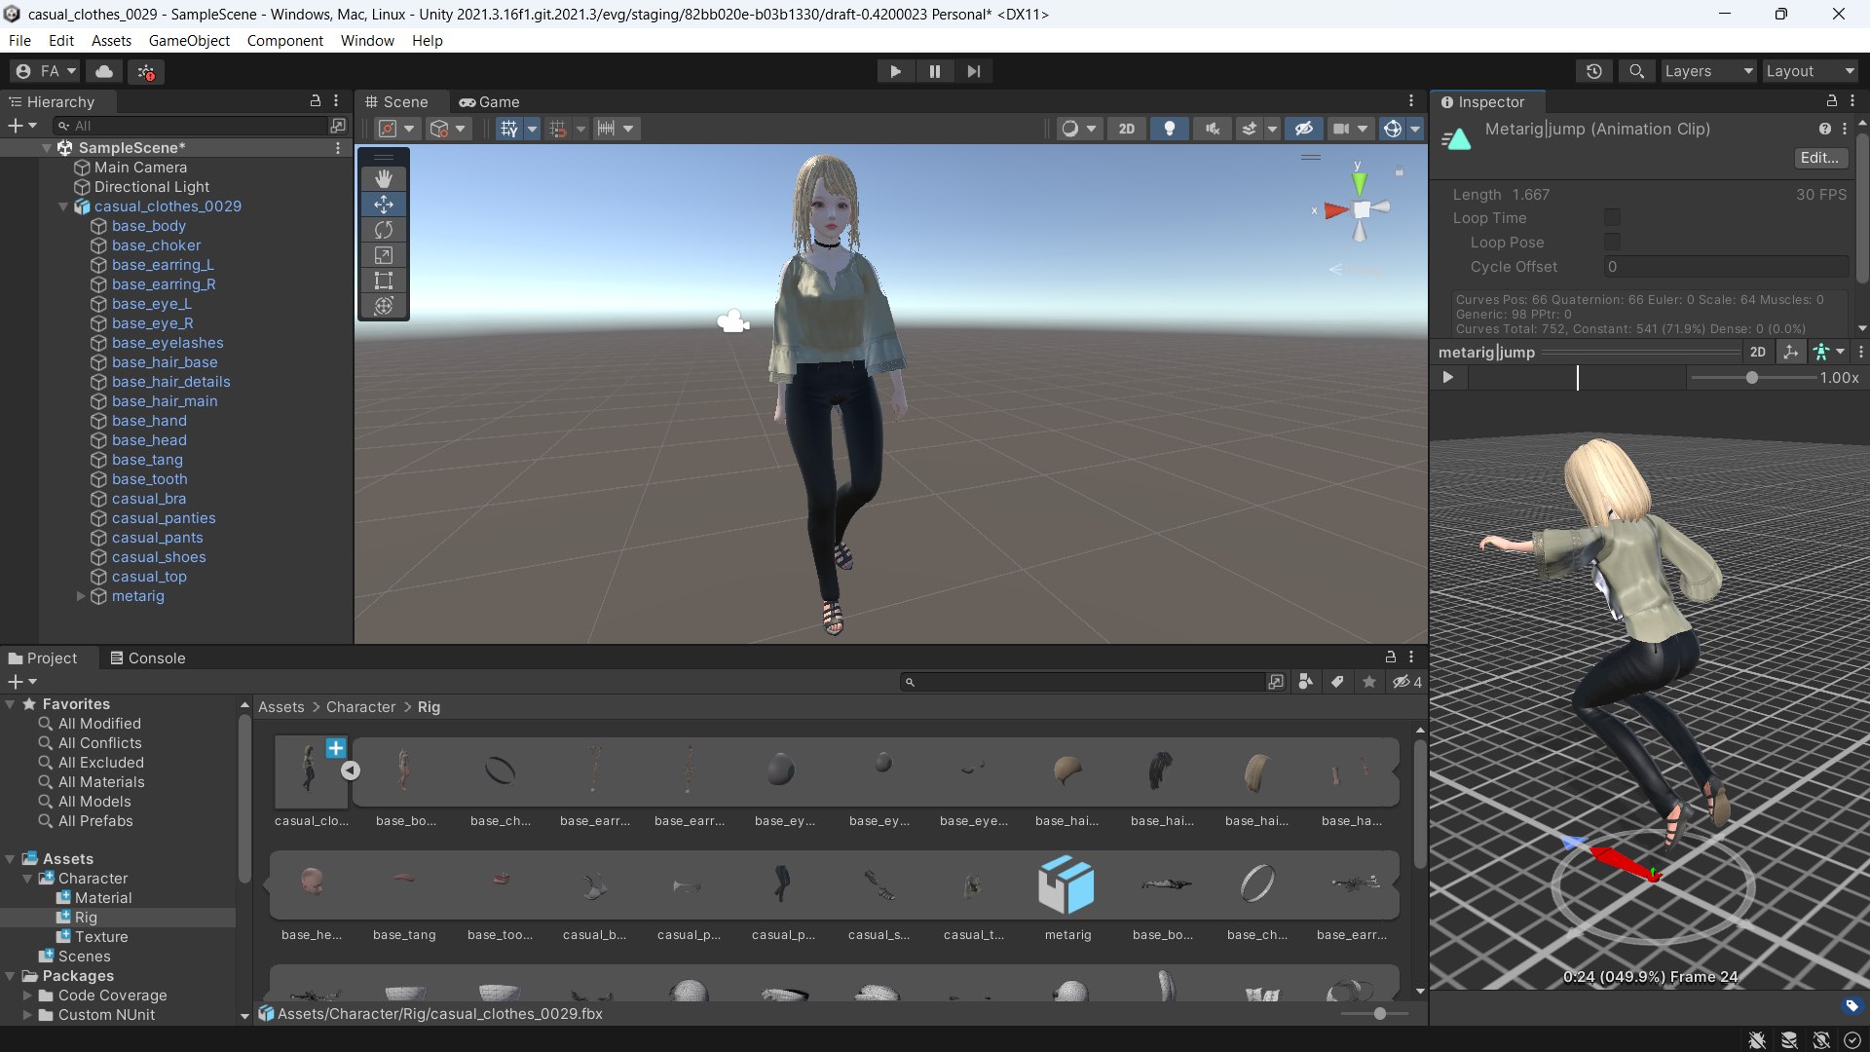
Task: Toggle 2D view in the Scene
Action: (x=1126, y=129)
